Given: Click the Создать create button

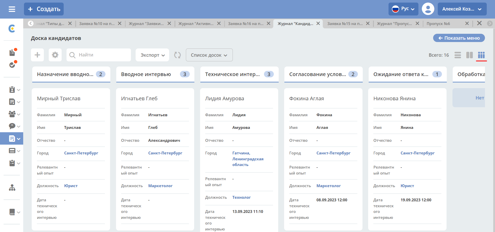Looking at the screenshot, I should [x=44, y=9].
